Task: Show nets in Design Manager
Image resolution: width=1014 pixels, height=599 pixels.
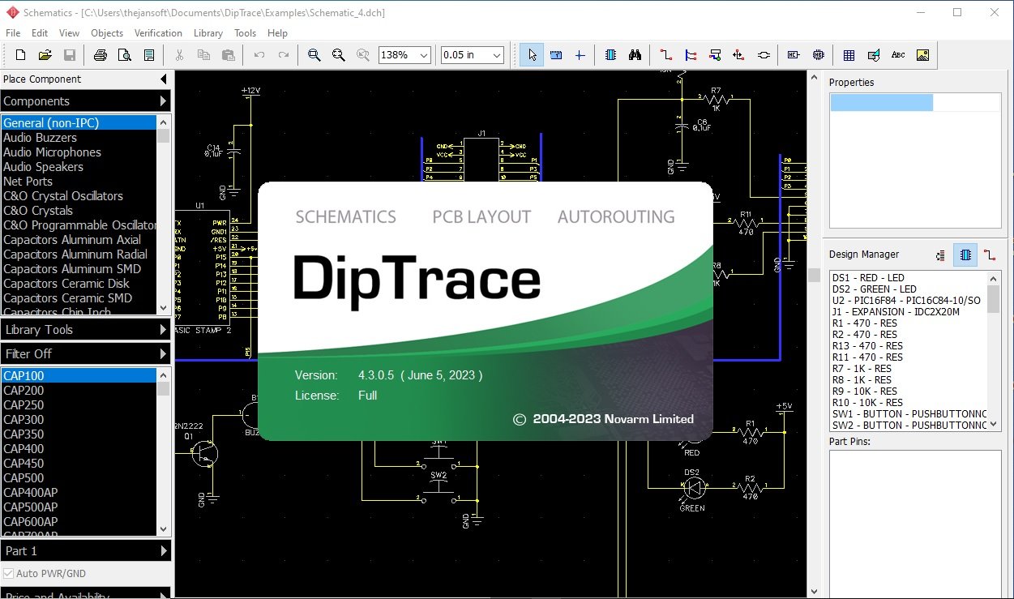Action: pos(990,255)
